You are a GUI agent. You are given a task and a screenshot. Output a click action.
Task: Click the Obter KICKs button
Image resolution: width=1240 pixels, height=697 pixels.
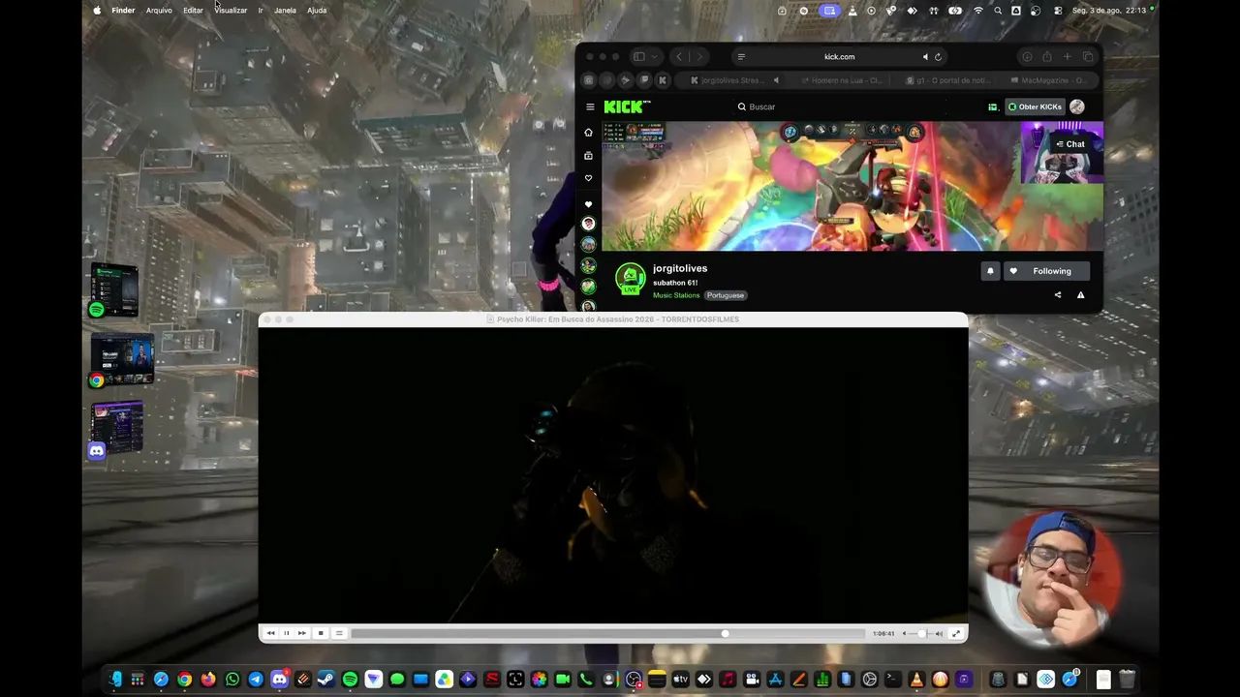coord(1035,106)
